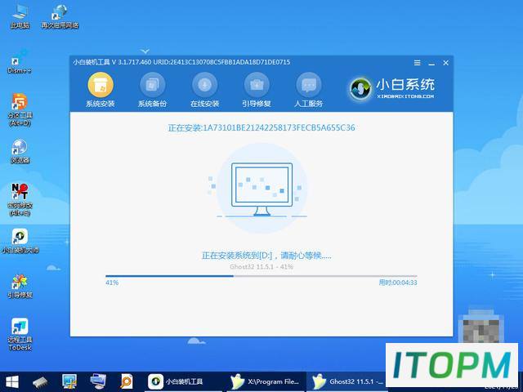Close the 小白装机工具 window
This screenshot has width=523, height=392.
(x=445, y=63)
